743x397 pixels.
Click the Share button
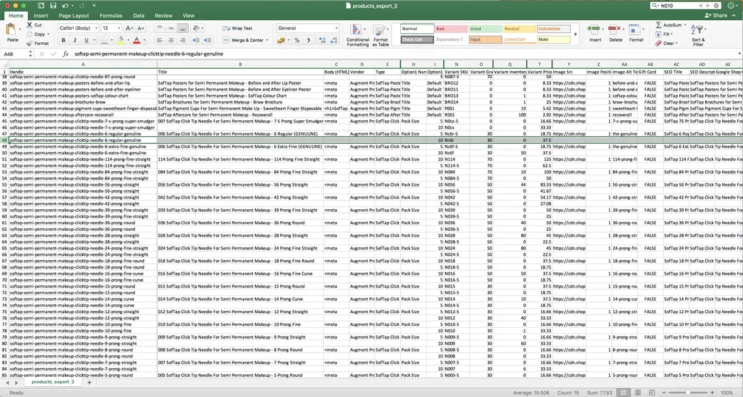coord(720,14)
